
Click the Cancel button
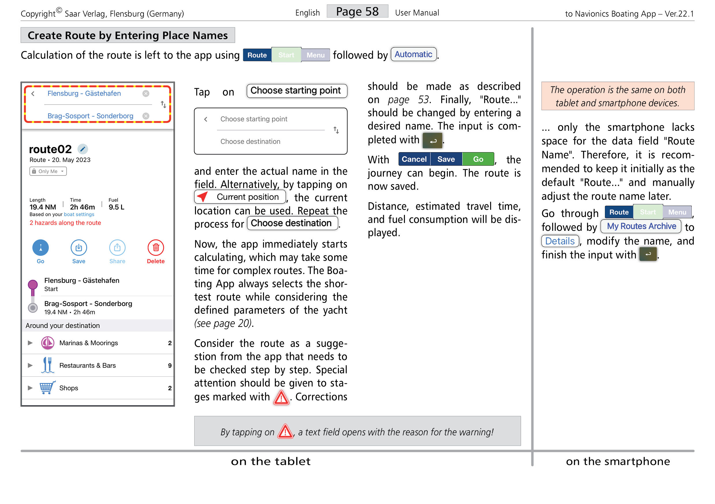(x=414, y=159)
